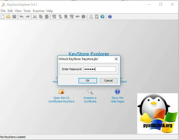
Task: Click the Copy toolbar icon
Action: click(41, 17)
